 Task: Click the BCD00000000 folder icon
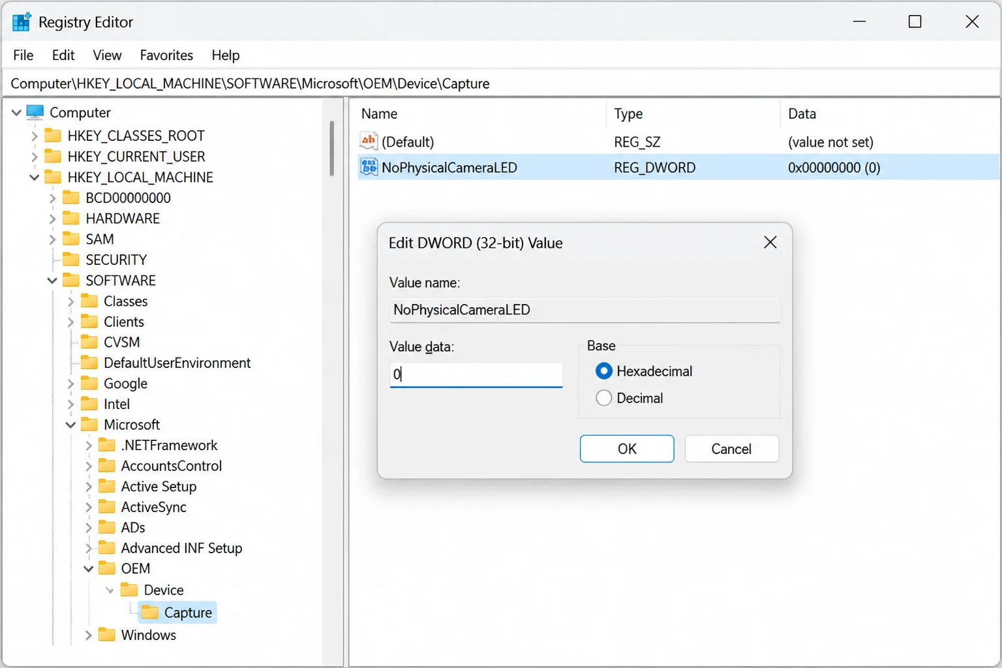(71, 198)
